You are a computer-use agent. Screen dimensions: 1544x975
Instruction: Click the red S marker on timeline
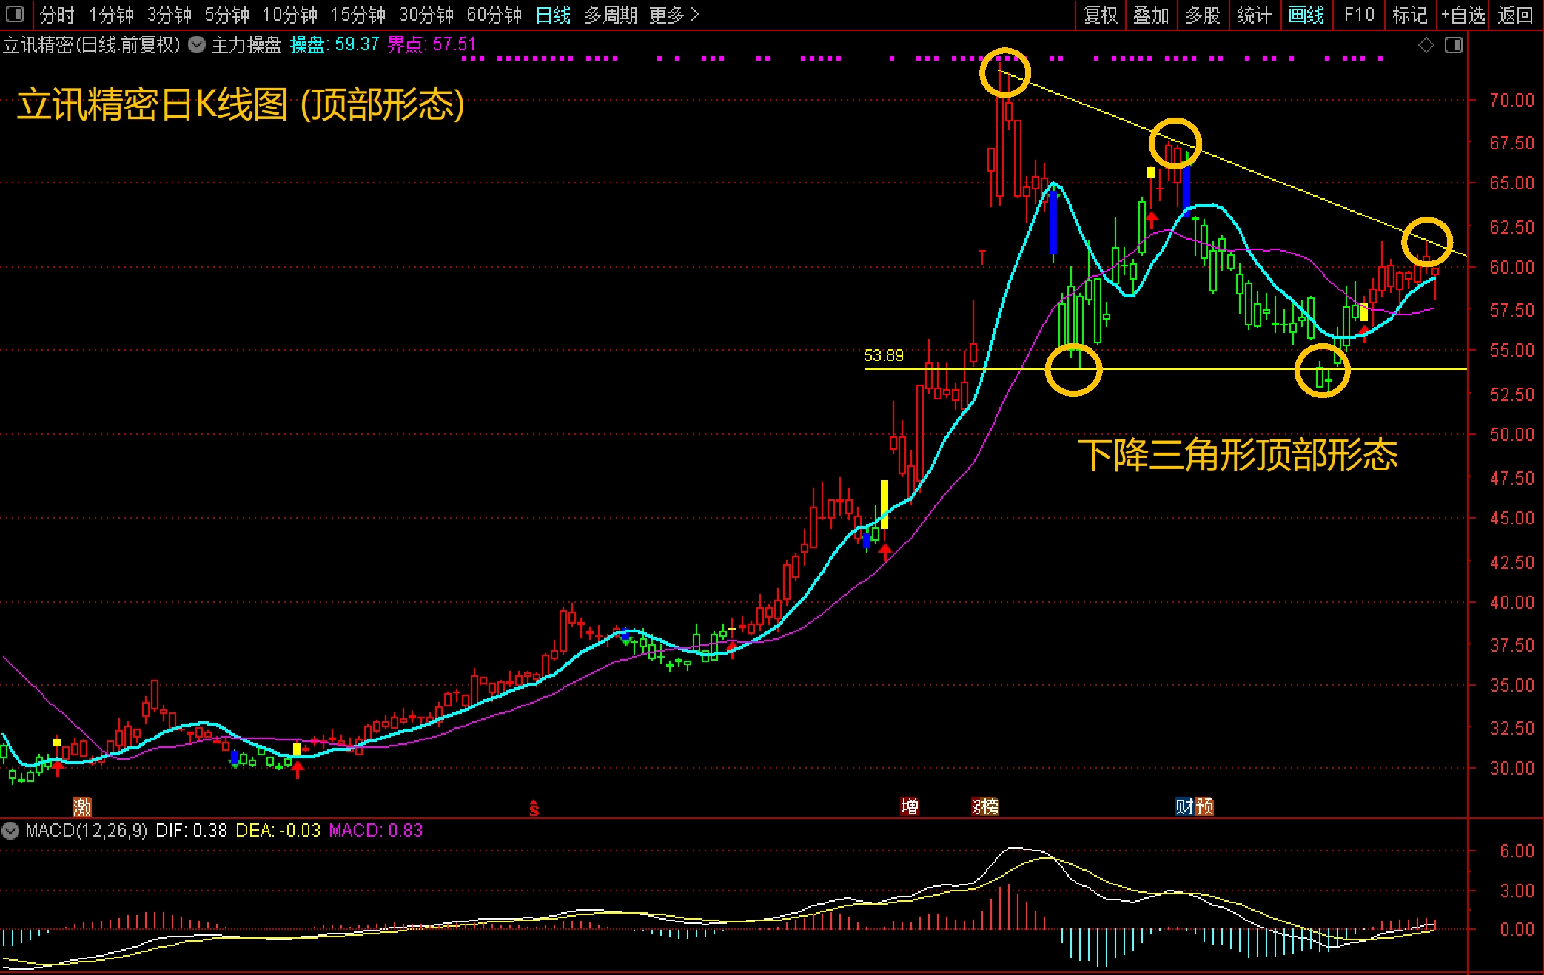pyautogui.click(x=534, y=809)
